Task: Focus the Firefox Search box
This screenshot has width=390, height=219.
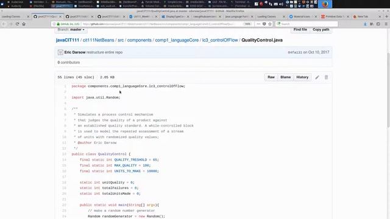Action: click(x=307, y=24)
